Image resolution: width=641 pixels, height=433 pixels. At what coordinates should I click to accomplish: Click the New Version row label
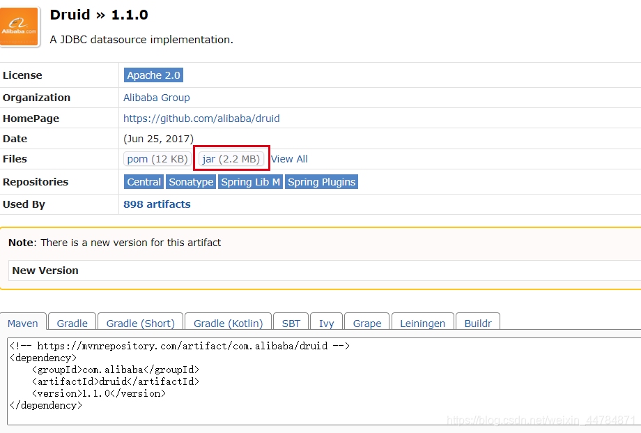[45, 271]
